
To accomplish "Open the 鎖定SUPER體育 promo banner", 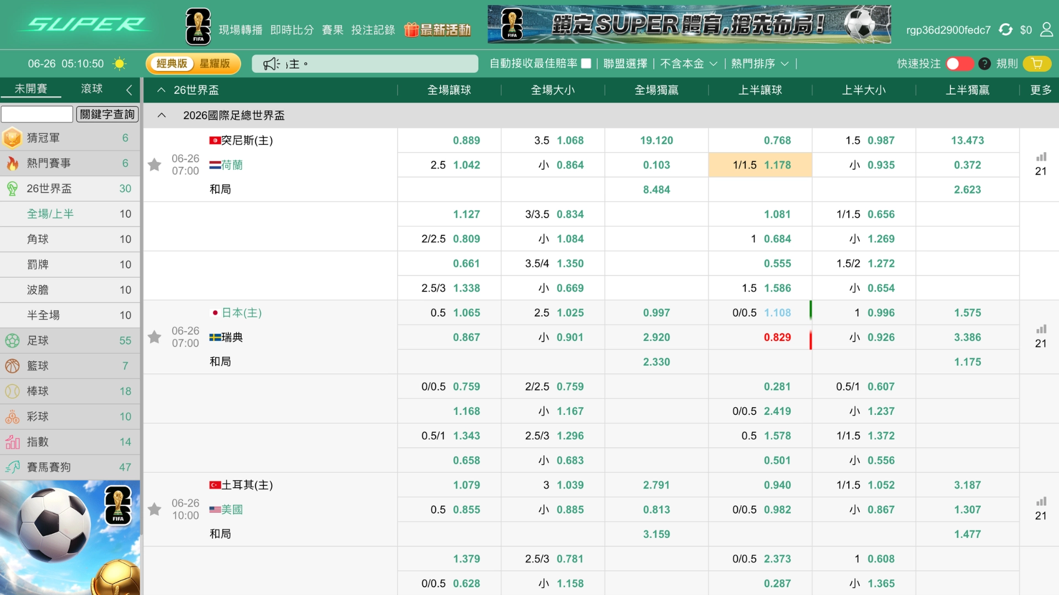I will pyautogui.click(x=689, y=24).
